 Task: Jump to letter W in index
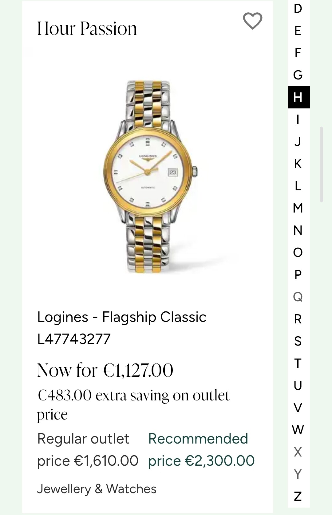pos(298,430)
